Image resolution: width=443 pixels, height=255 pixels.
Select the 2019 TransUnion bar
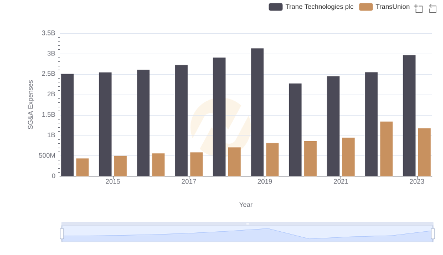[272, 160]
